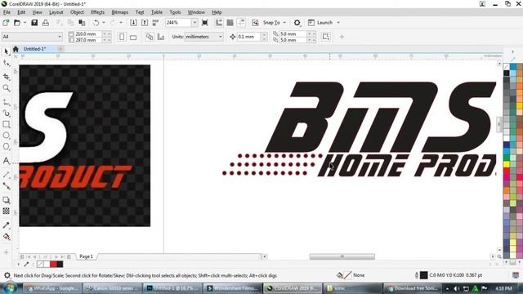Click red swatch in document palette
This screenshot has height=294, width=523.
coord(53,265)
